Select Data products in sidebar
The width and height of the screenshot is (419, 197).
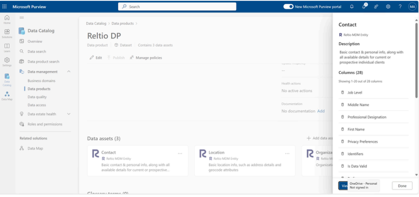coord(39,89)
